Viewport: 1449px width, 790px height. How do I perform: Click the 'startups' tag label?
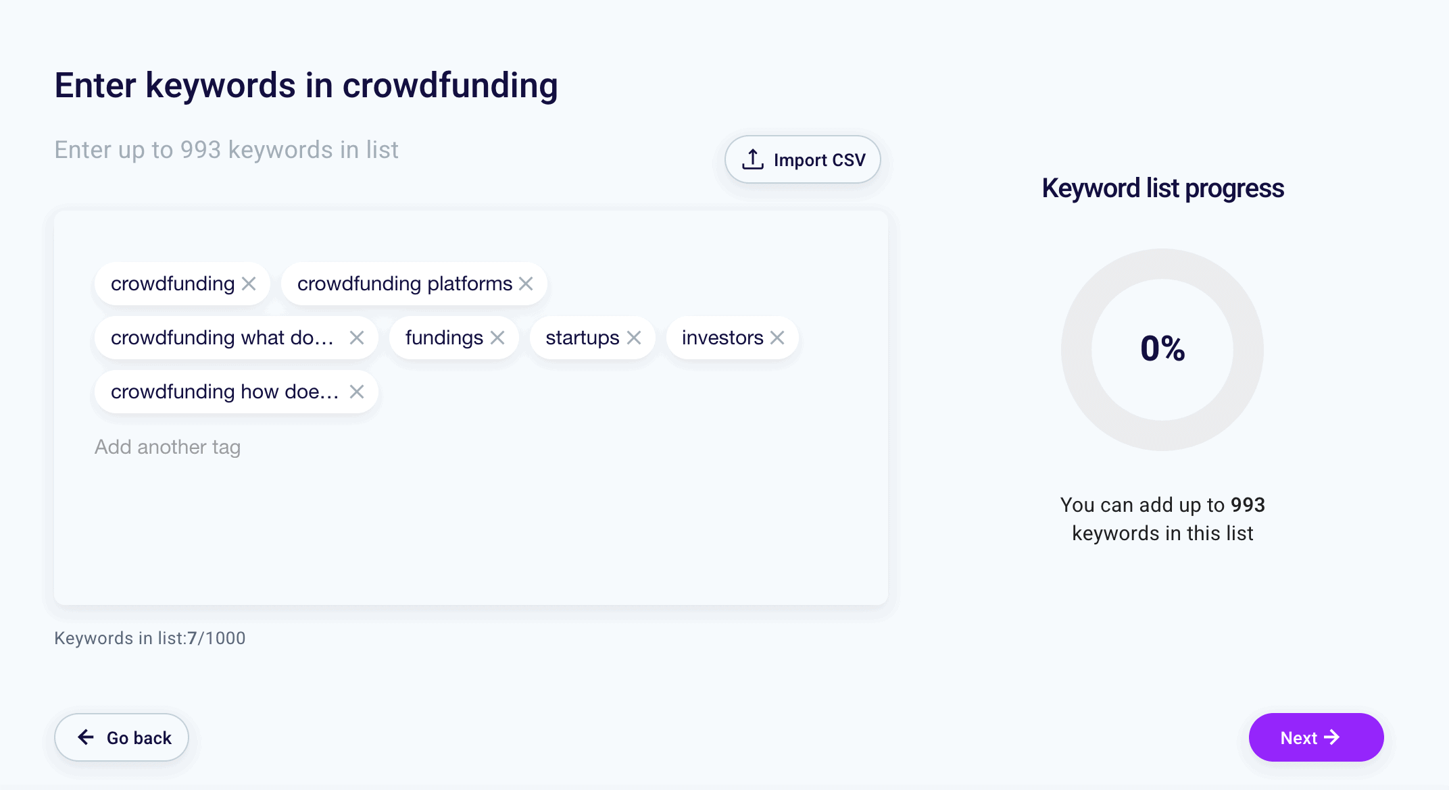point(582,338)
